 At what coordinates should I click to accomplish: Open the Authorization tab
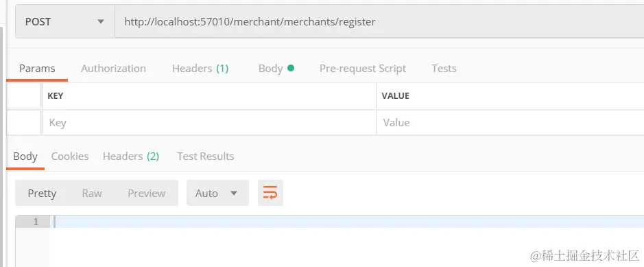tap(113, 69)
